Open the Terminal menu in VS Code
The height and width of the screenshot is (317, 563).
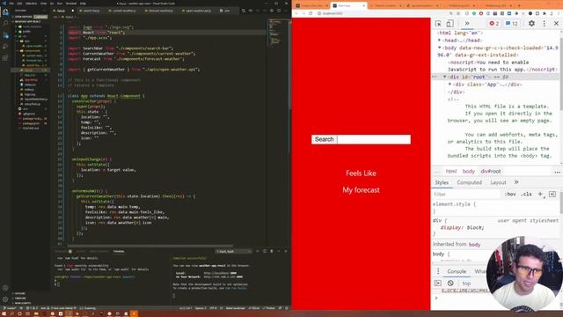tap(70, 4)
